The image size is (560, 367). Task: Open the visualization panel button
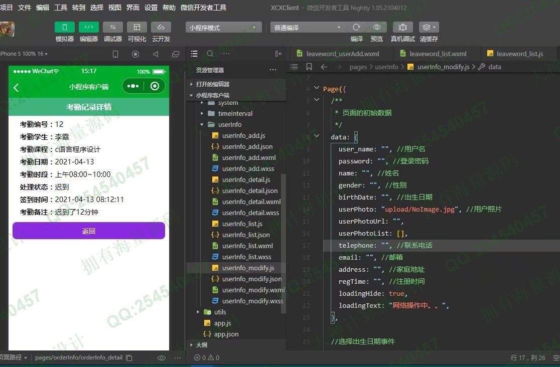click(x=137, y=27)
